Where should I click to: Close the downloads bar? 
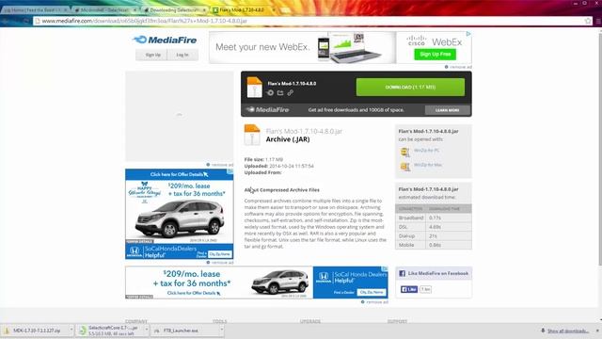598,331
